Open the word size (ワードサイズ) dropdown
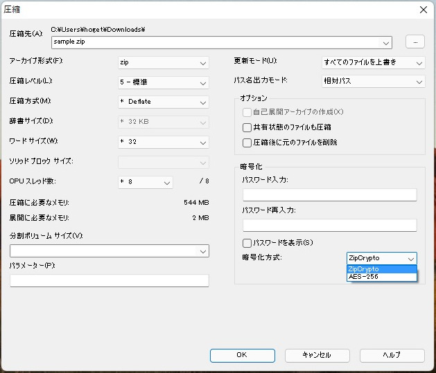This screenshot has width=436, height=373. point(164,142)
